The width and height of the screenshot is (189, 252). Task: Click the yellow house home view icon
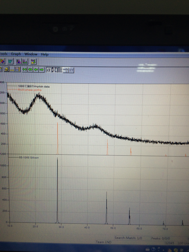pos(6,69)
